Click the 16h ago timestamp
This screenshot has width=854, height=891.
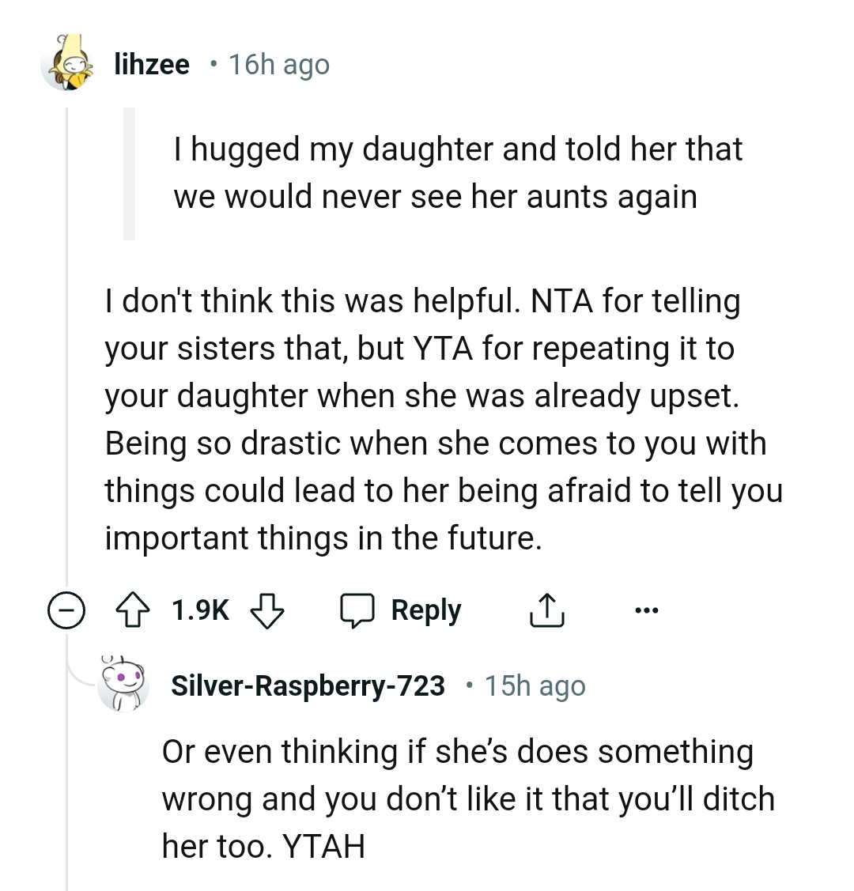278,63
